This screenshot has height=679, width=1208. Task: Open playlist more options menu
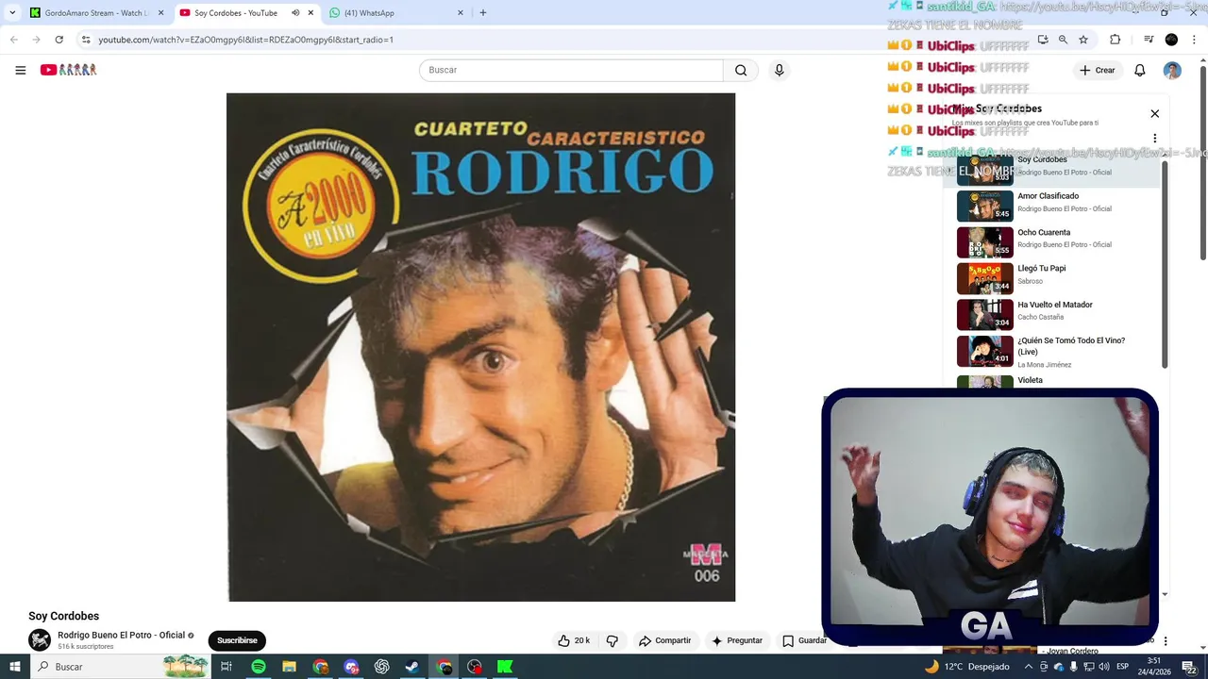(1154, 139)
